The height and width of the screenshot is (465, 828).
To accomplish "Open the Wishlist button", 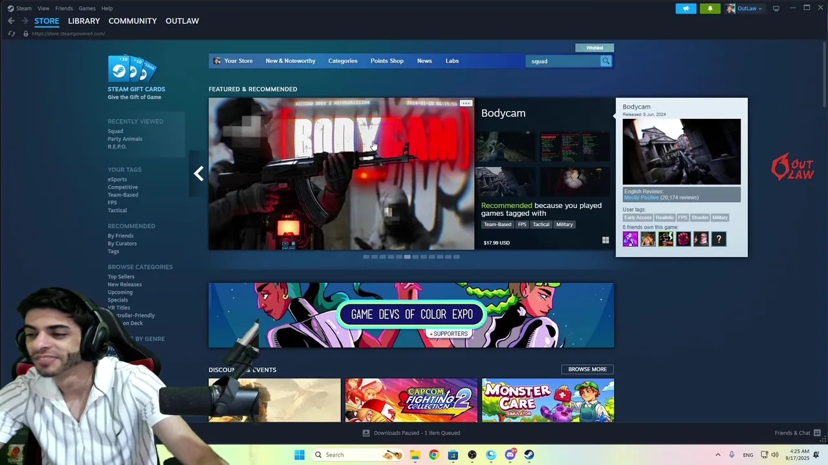I will [x=594, y=48].
